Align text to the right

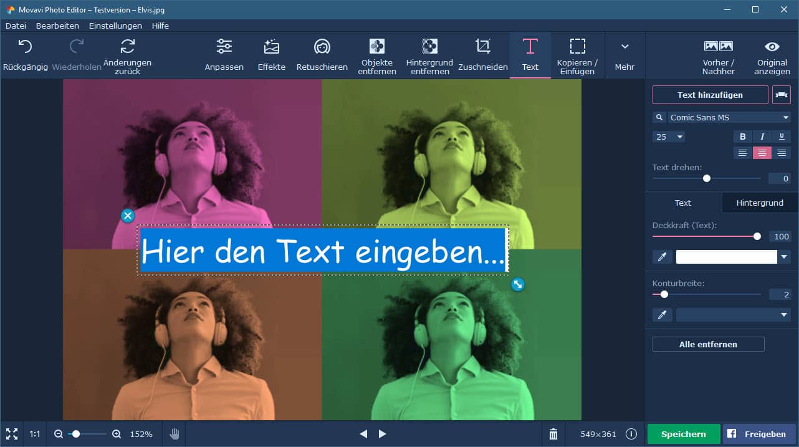(x=782, y=153)
